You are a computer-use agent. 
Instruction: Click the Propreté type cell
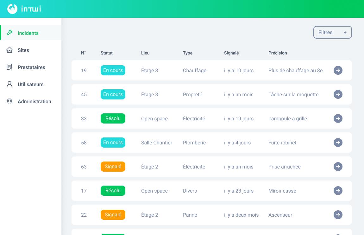click(x=192, y=94)
